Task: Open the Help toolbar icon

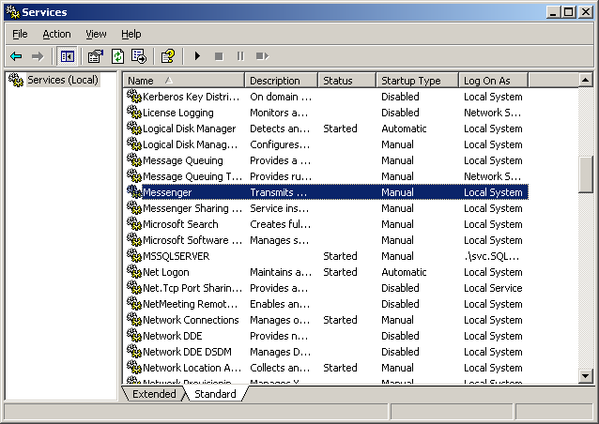Action: [x=168, y=56]
